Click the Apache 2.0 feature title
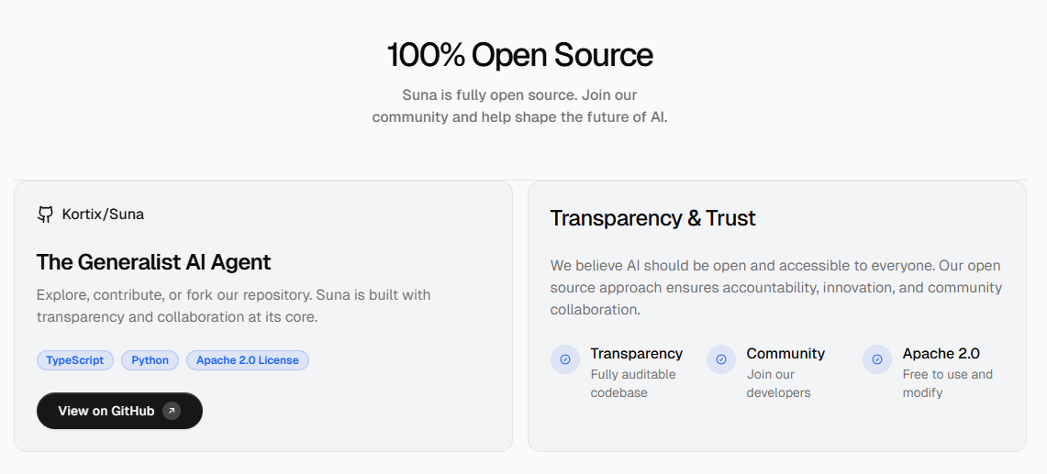Viewport: 1047px width, 474px height. pyautogui.click(x=941, y=353)
